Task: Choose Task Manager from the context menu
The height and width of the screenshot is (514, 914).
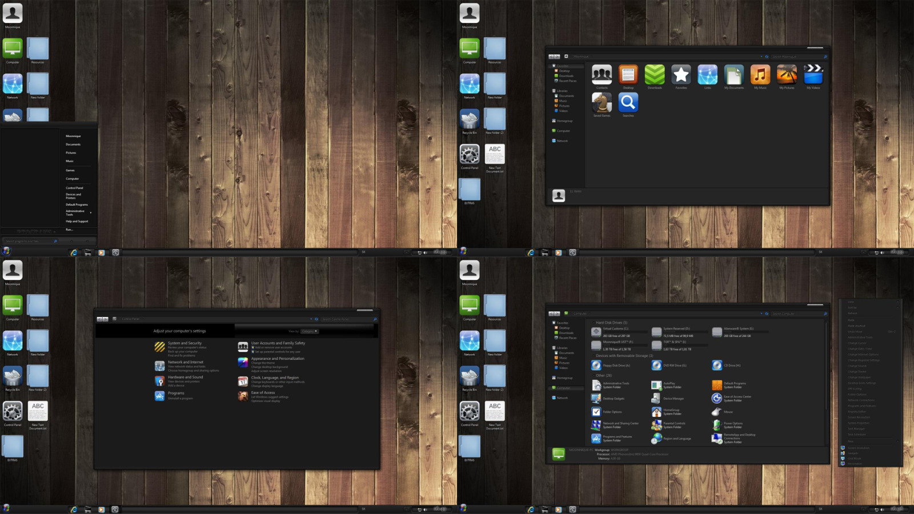Action: pyautogui.click(x=856, y=429)
